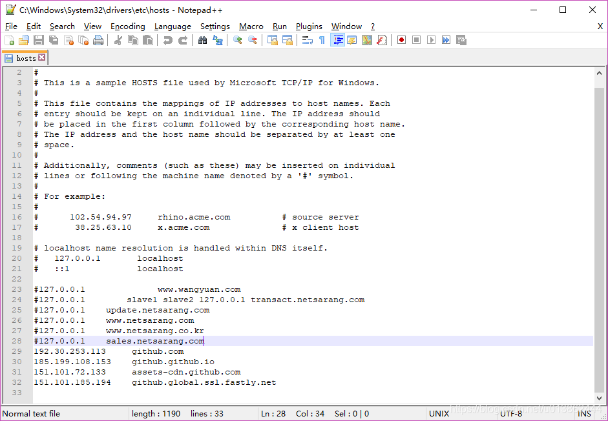This screenshot has height=421, width=608.
Task: Click 'Normal text file' in status bar
Action: coord(31,414)
